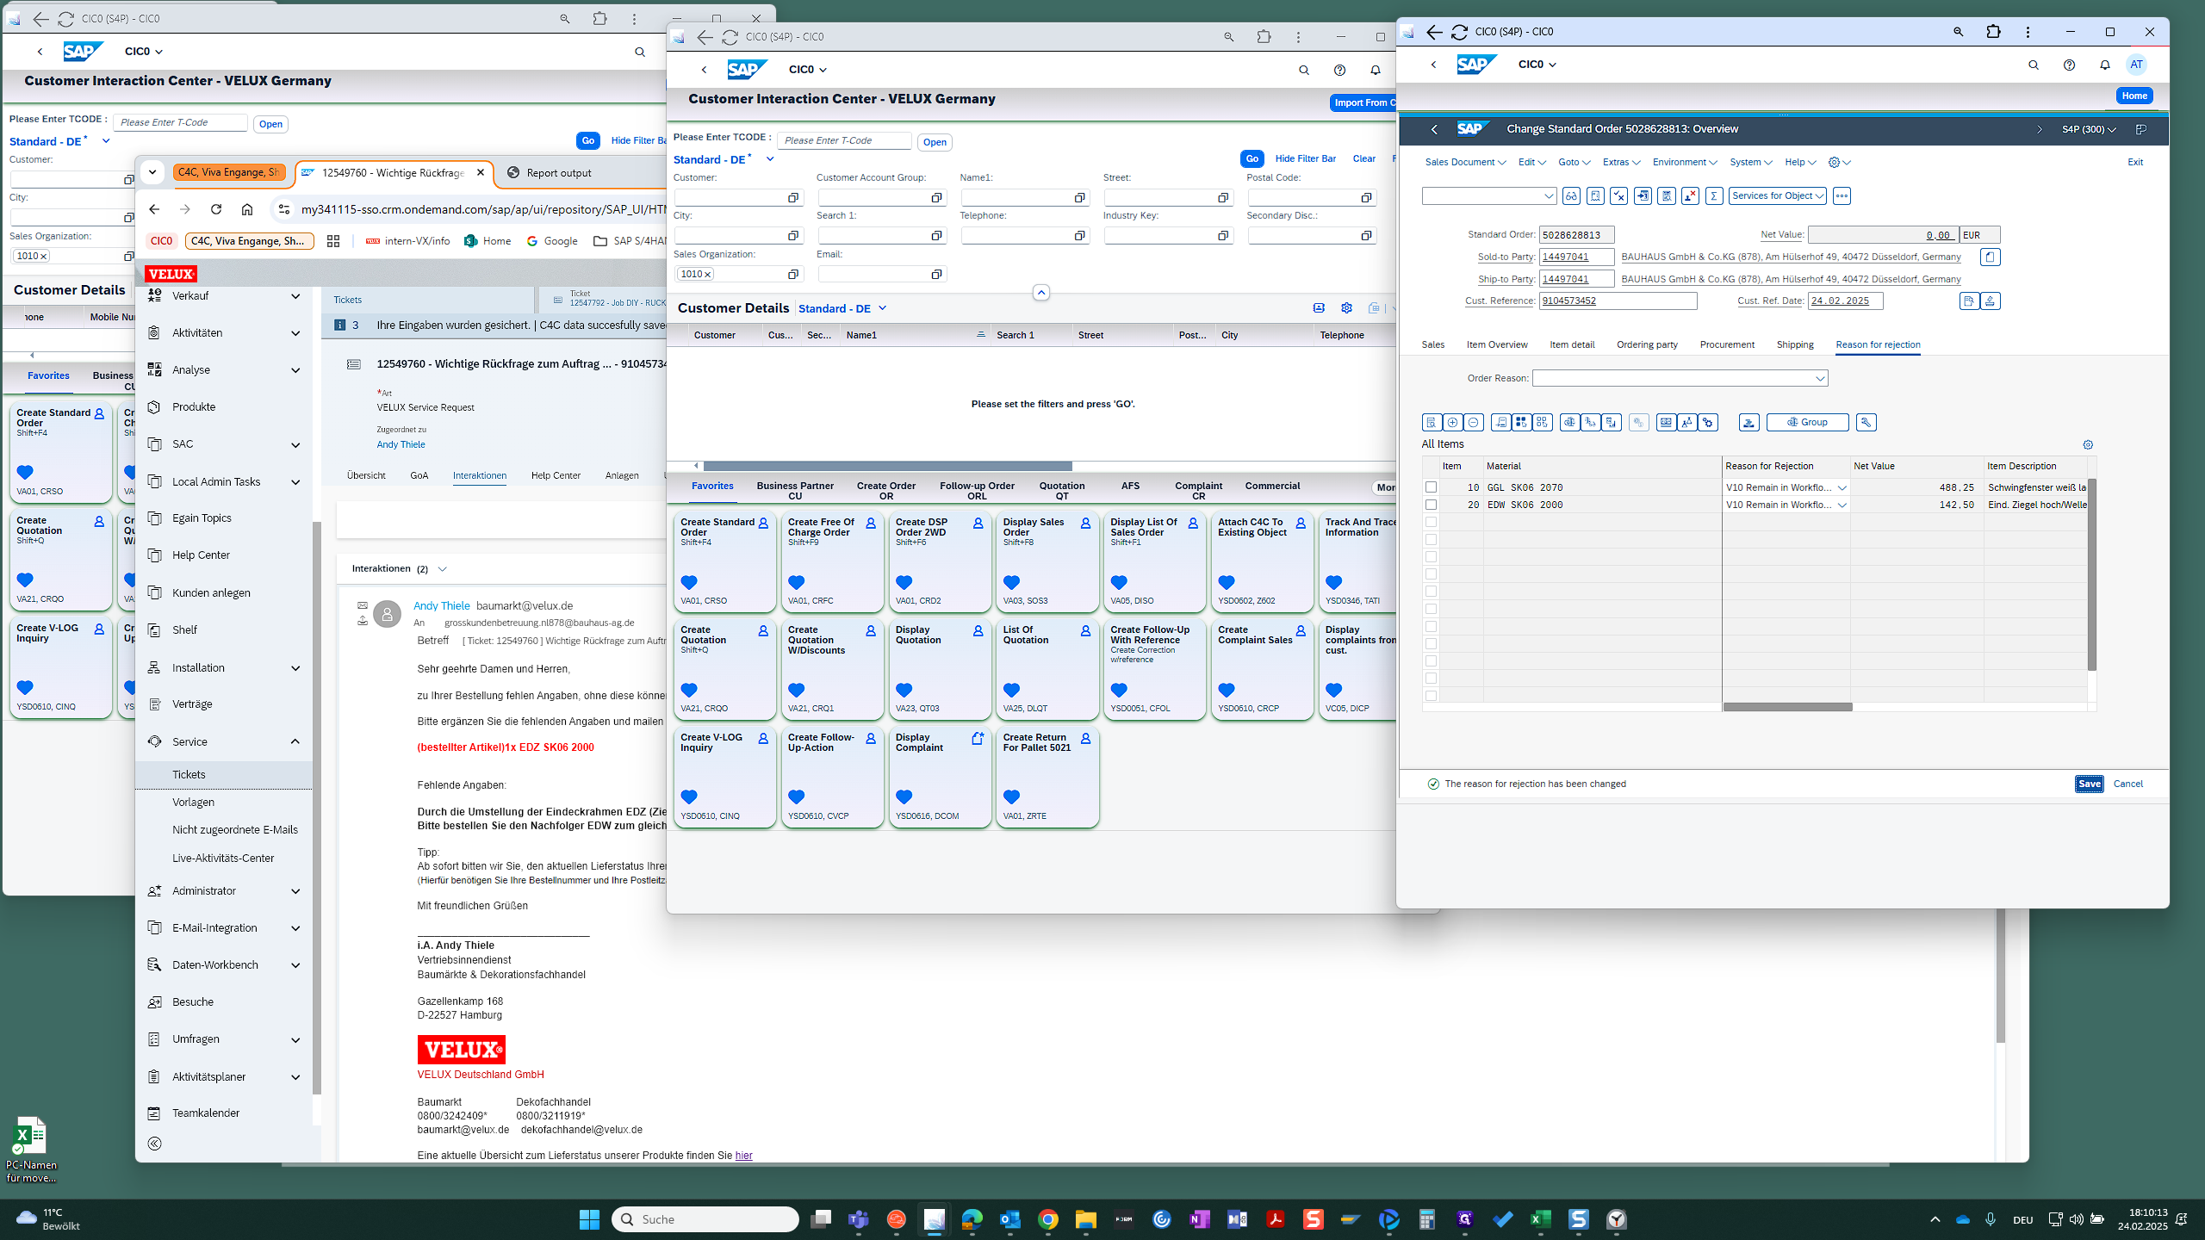Open the Goto menu
Screen dimensions: 2205x1240
click(x=1574, y=163)
